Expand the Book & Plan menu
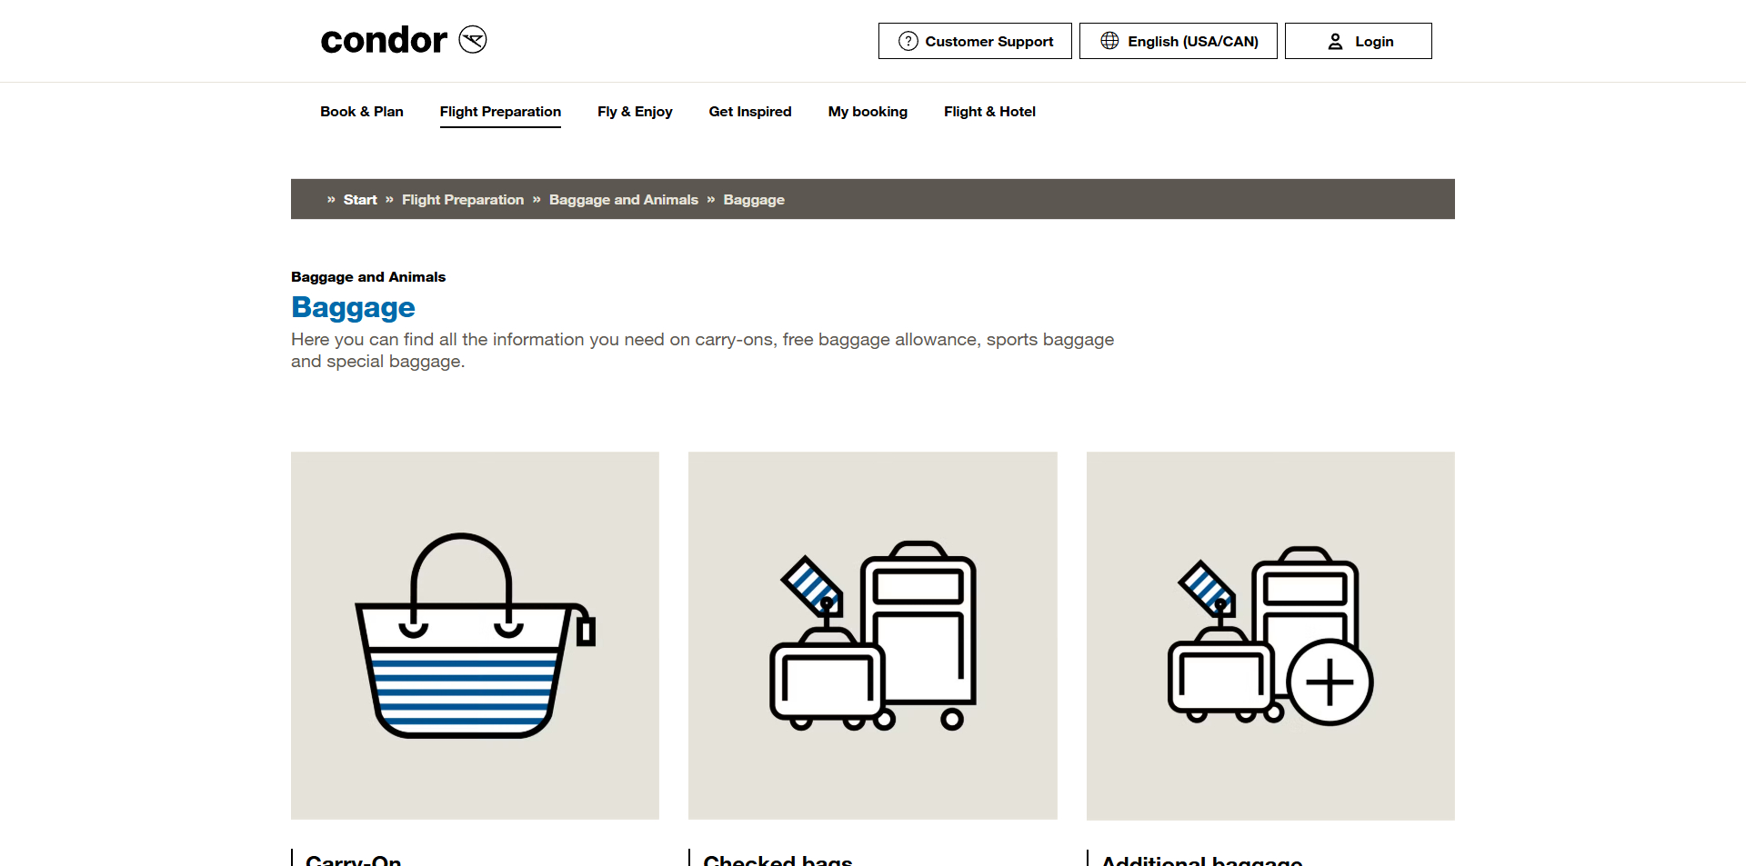Viewport: 1746px width, 866px height. (x=361, y=112)
